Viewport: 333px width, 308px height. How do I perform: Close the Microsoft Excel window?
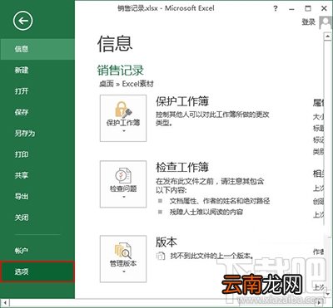[324, 8]
